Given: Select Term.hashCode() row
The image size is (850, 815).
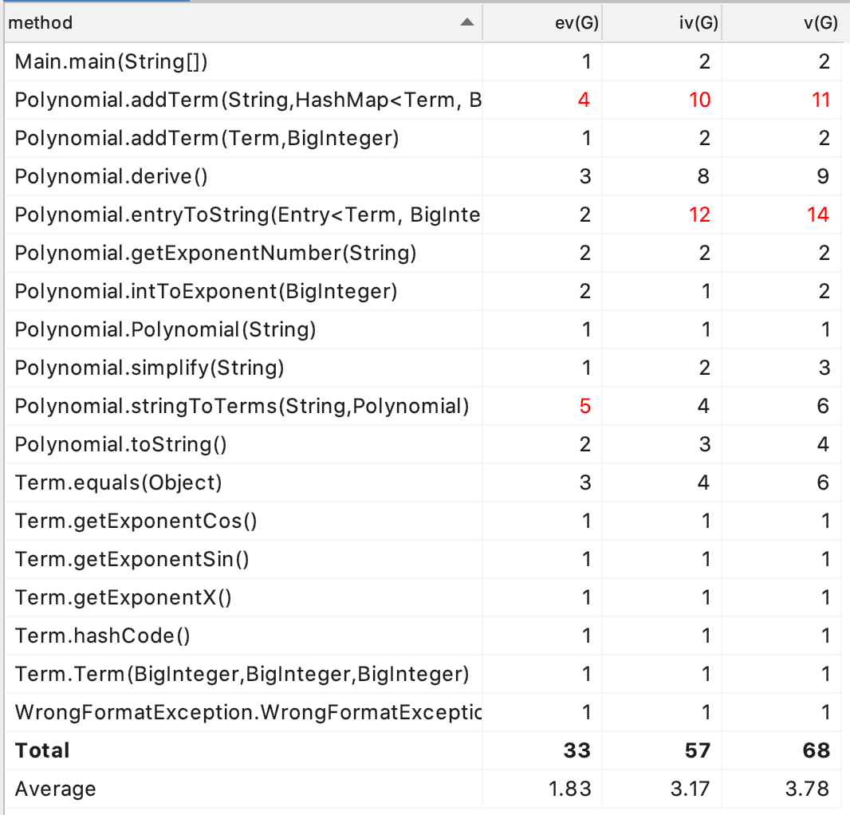Looking at the screenshot, I should coord(423,636).
